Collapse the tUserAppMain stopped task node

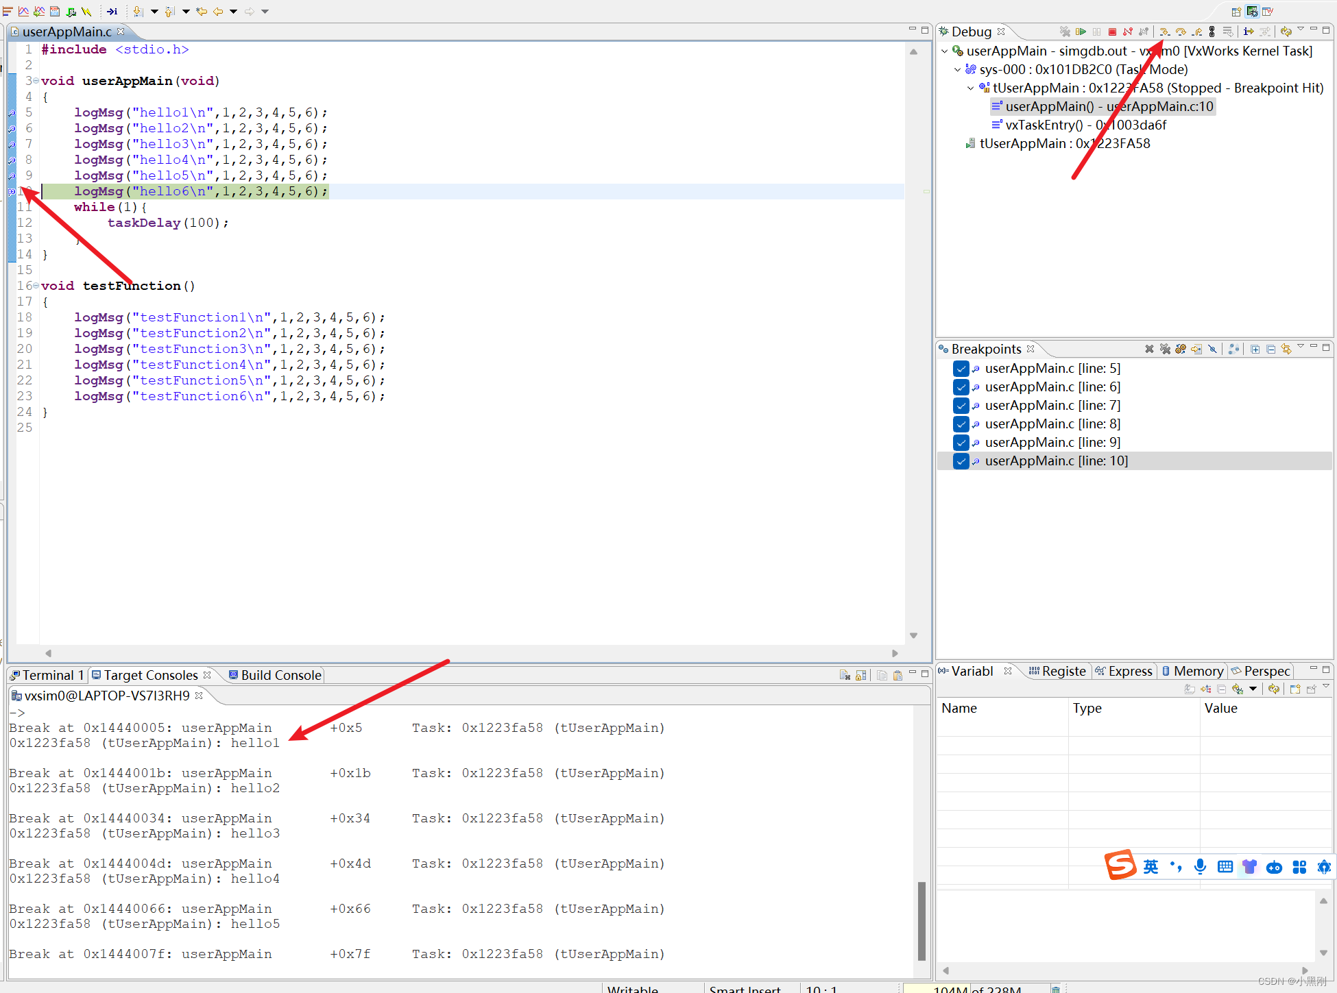click(970, 88)
